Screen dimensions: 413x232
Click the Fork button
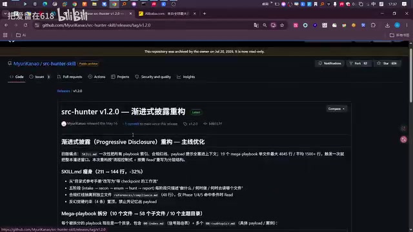pyautogui.click(x=358, y=63)
